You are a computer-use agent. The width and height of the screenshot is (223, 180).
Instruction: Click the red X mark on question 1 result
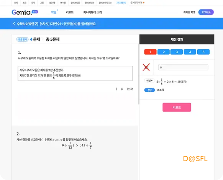[x=146, y=67]
